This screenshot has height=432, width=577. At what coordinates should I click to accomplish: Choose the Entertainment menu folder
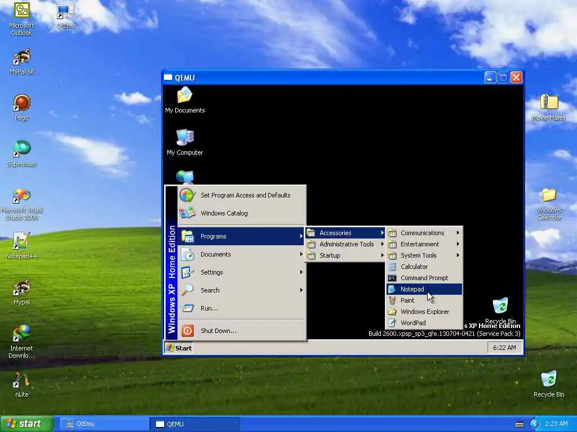(424, 244)
